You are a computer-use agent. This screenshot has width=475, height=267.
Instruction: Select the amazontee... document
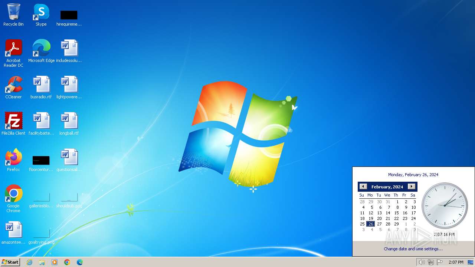(x=13, y=233)
